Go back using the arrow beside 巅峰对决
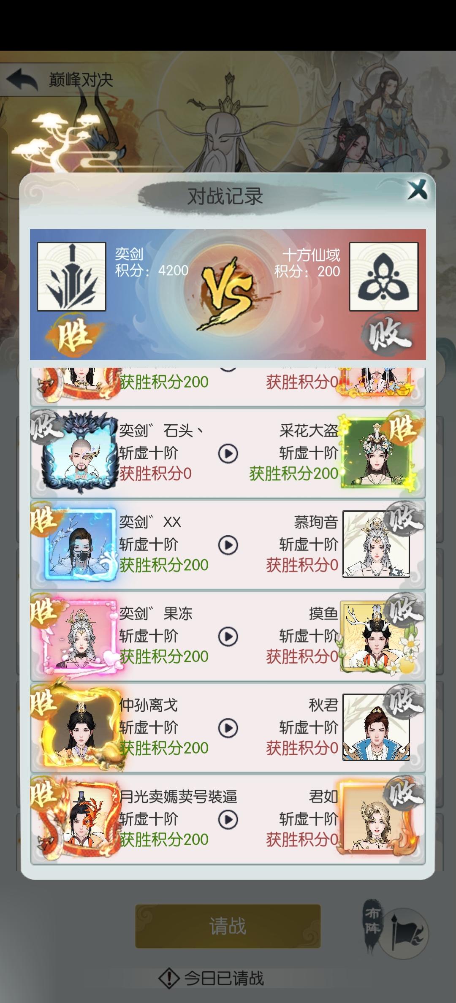 tap(22, 80)
